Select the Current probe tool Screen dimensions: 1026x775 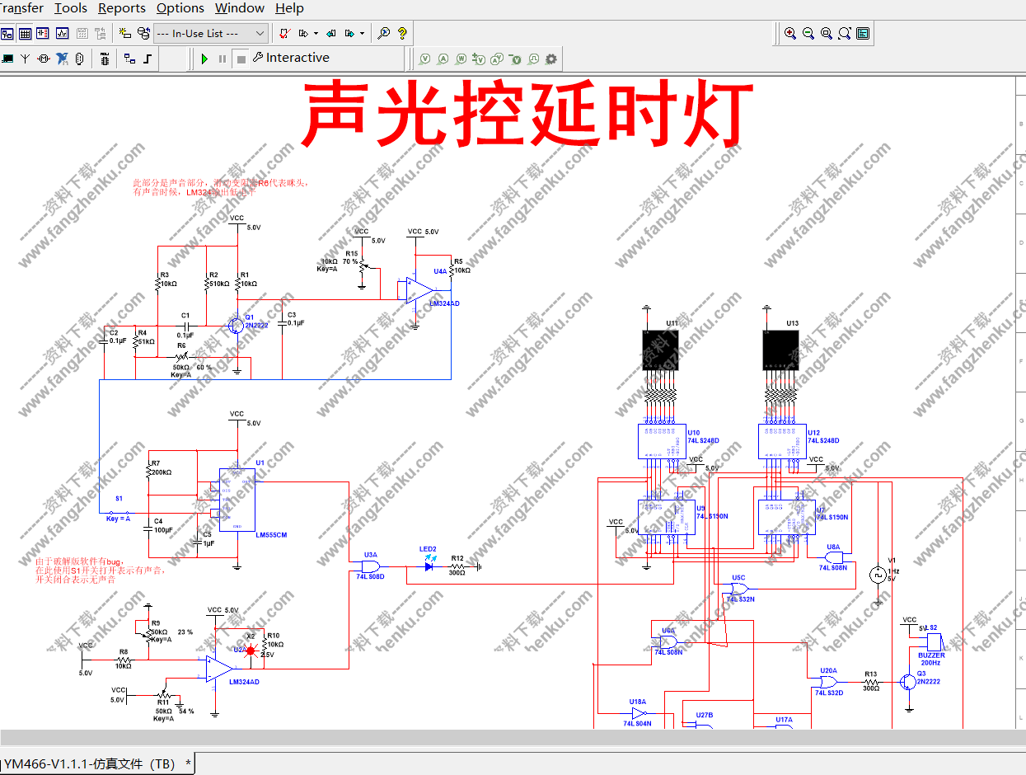pos(443,59)
